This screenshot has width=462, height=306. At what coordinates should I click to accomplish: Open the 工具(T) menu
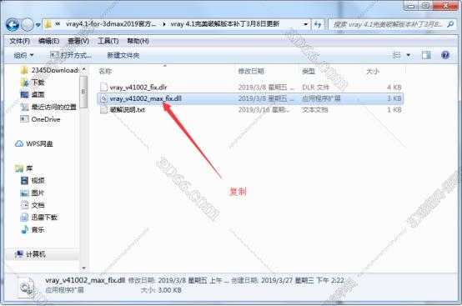tap(108, 41)
